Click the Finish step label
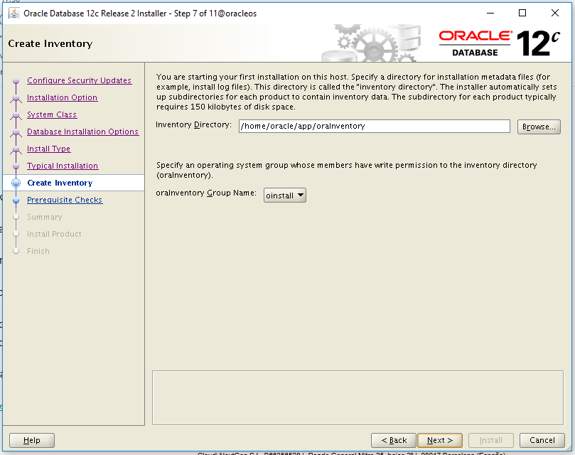 tap(38, 251)
